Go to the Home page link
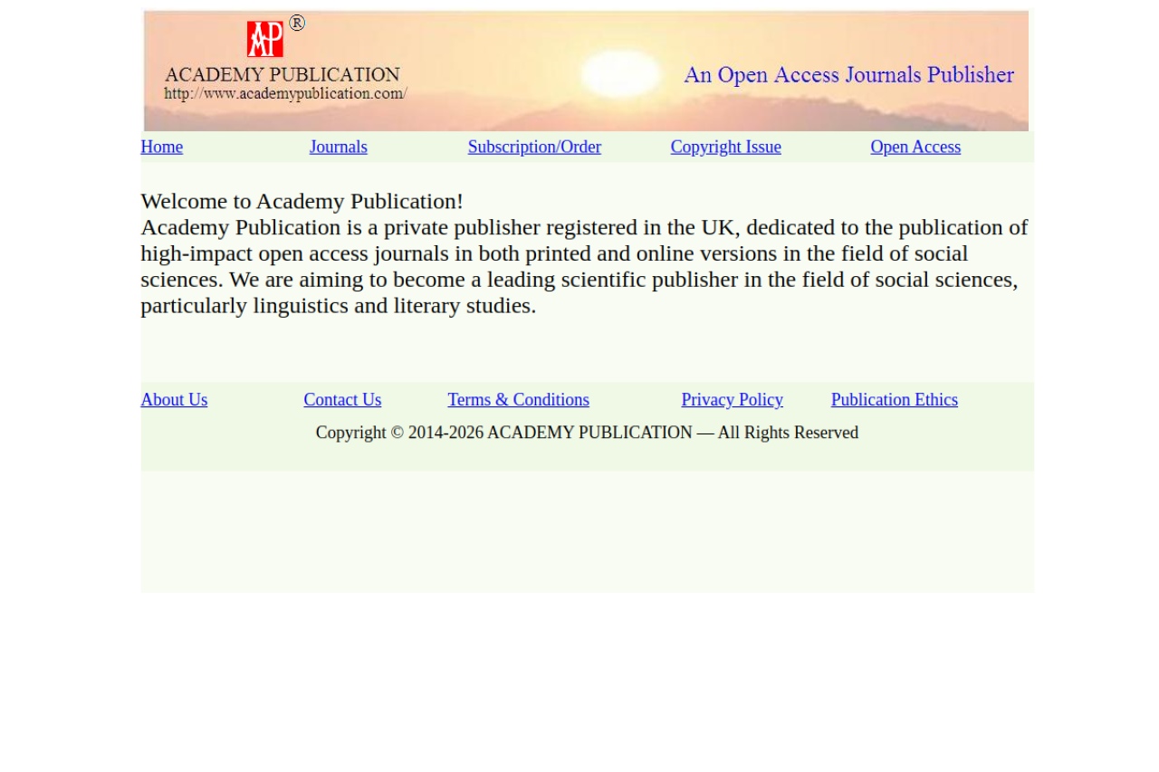 click(161, 147)
